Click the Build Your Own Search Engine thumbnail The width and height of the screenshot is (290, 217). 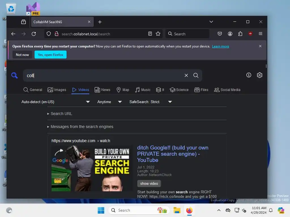[92, 168]
